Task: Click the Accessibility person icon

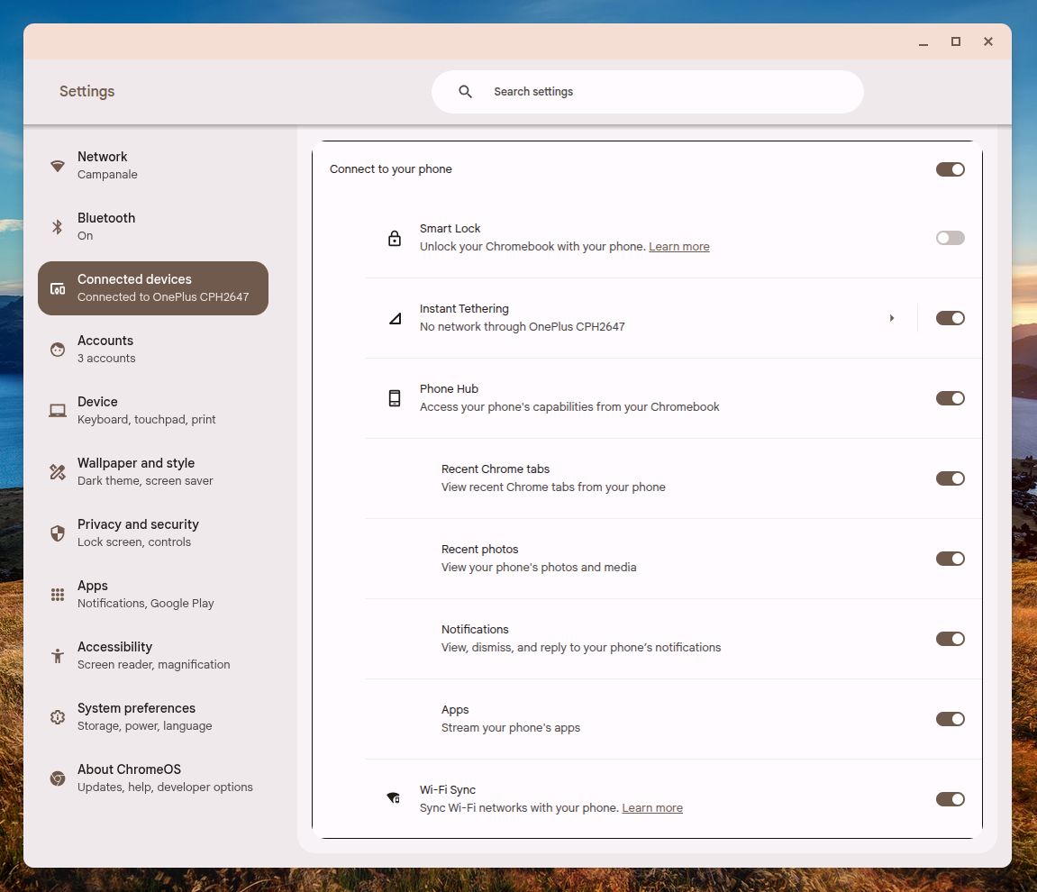Action: (x=57, y=655)
